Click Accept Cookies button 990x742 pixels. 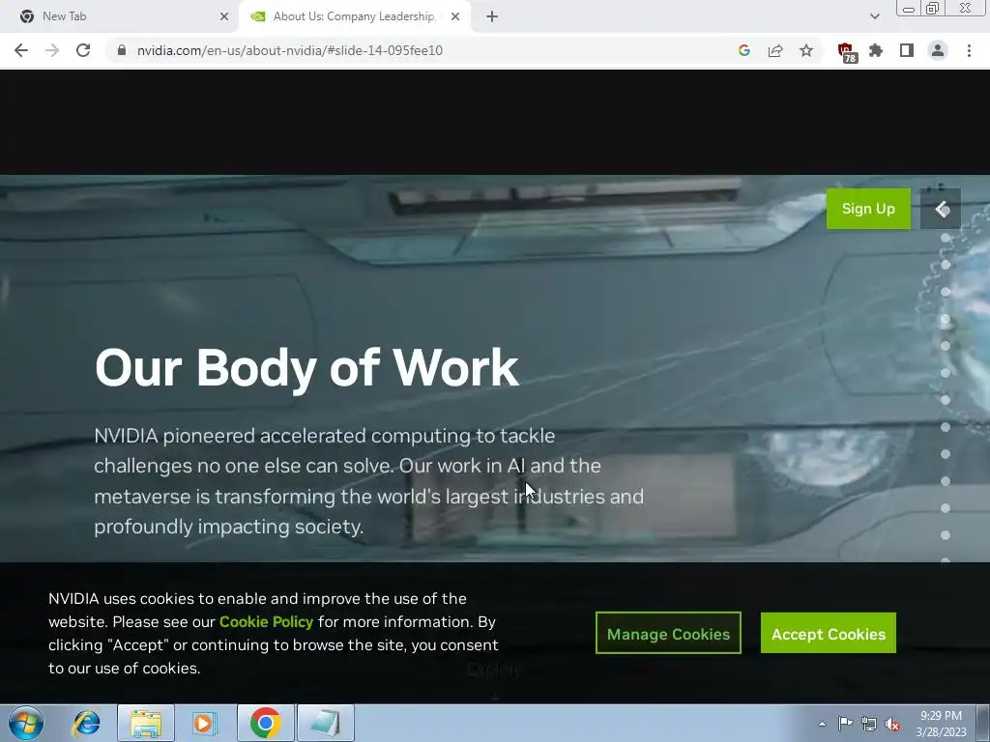coord(829,633)
